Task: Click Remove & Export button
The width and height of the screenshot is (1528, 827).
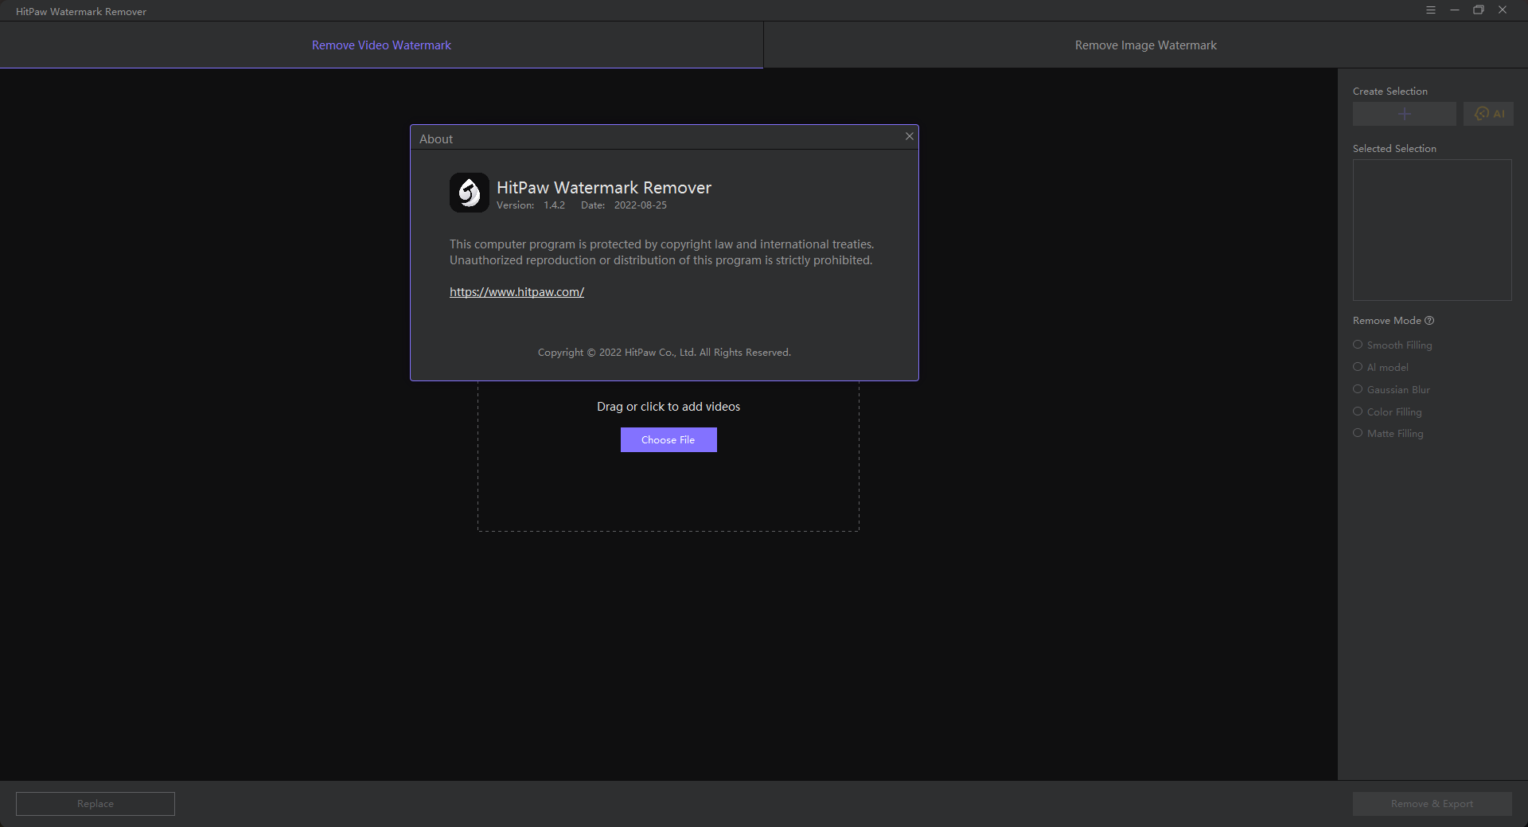Action: [1432, 804]
